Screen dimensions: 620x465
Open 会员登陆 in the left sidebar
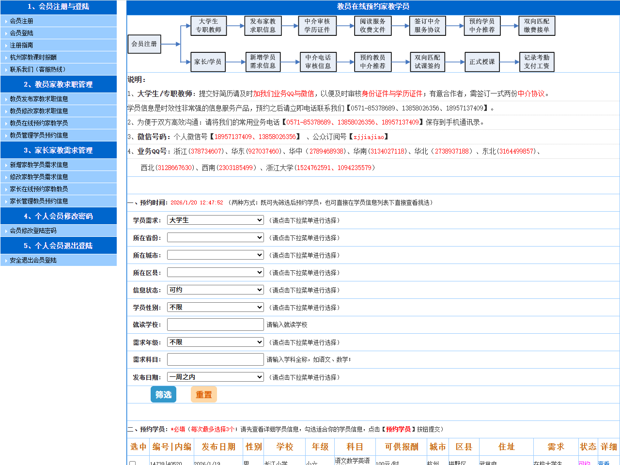point(22,33)
